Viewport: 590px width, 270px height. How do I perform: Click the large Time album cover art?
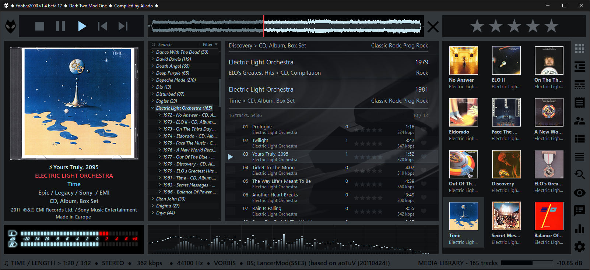click(74, 103)
